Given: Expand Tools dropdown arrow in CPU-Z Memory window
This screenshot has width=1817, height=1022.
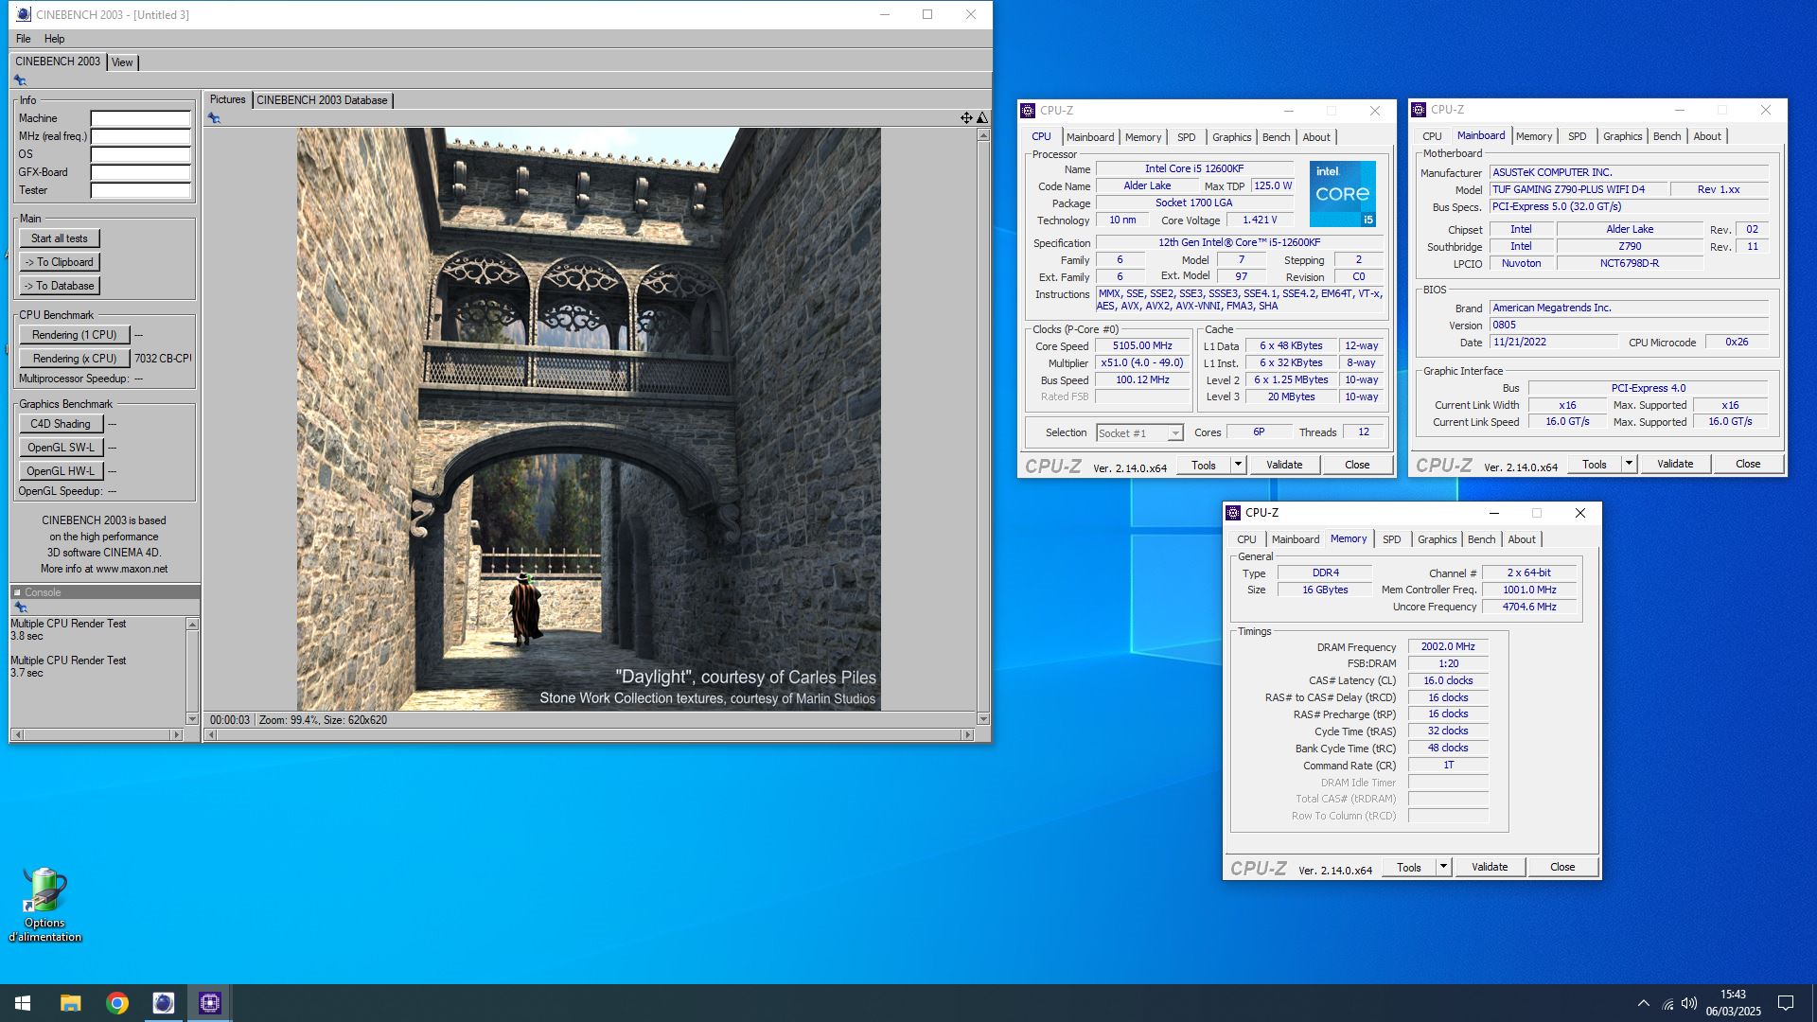Looking at the screenshot, I should coord(1443,867).
